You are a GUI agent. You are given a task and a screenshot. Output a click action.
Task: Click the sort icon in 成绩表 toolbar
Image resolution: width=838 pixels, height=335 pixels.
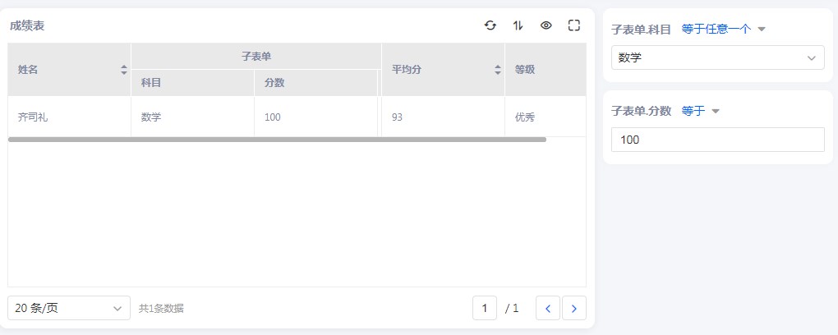(518, 25)
